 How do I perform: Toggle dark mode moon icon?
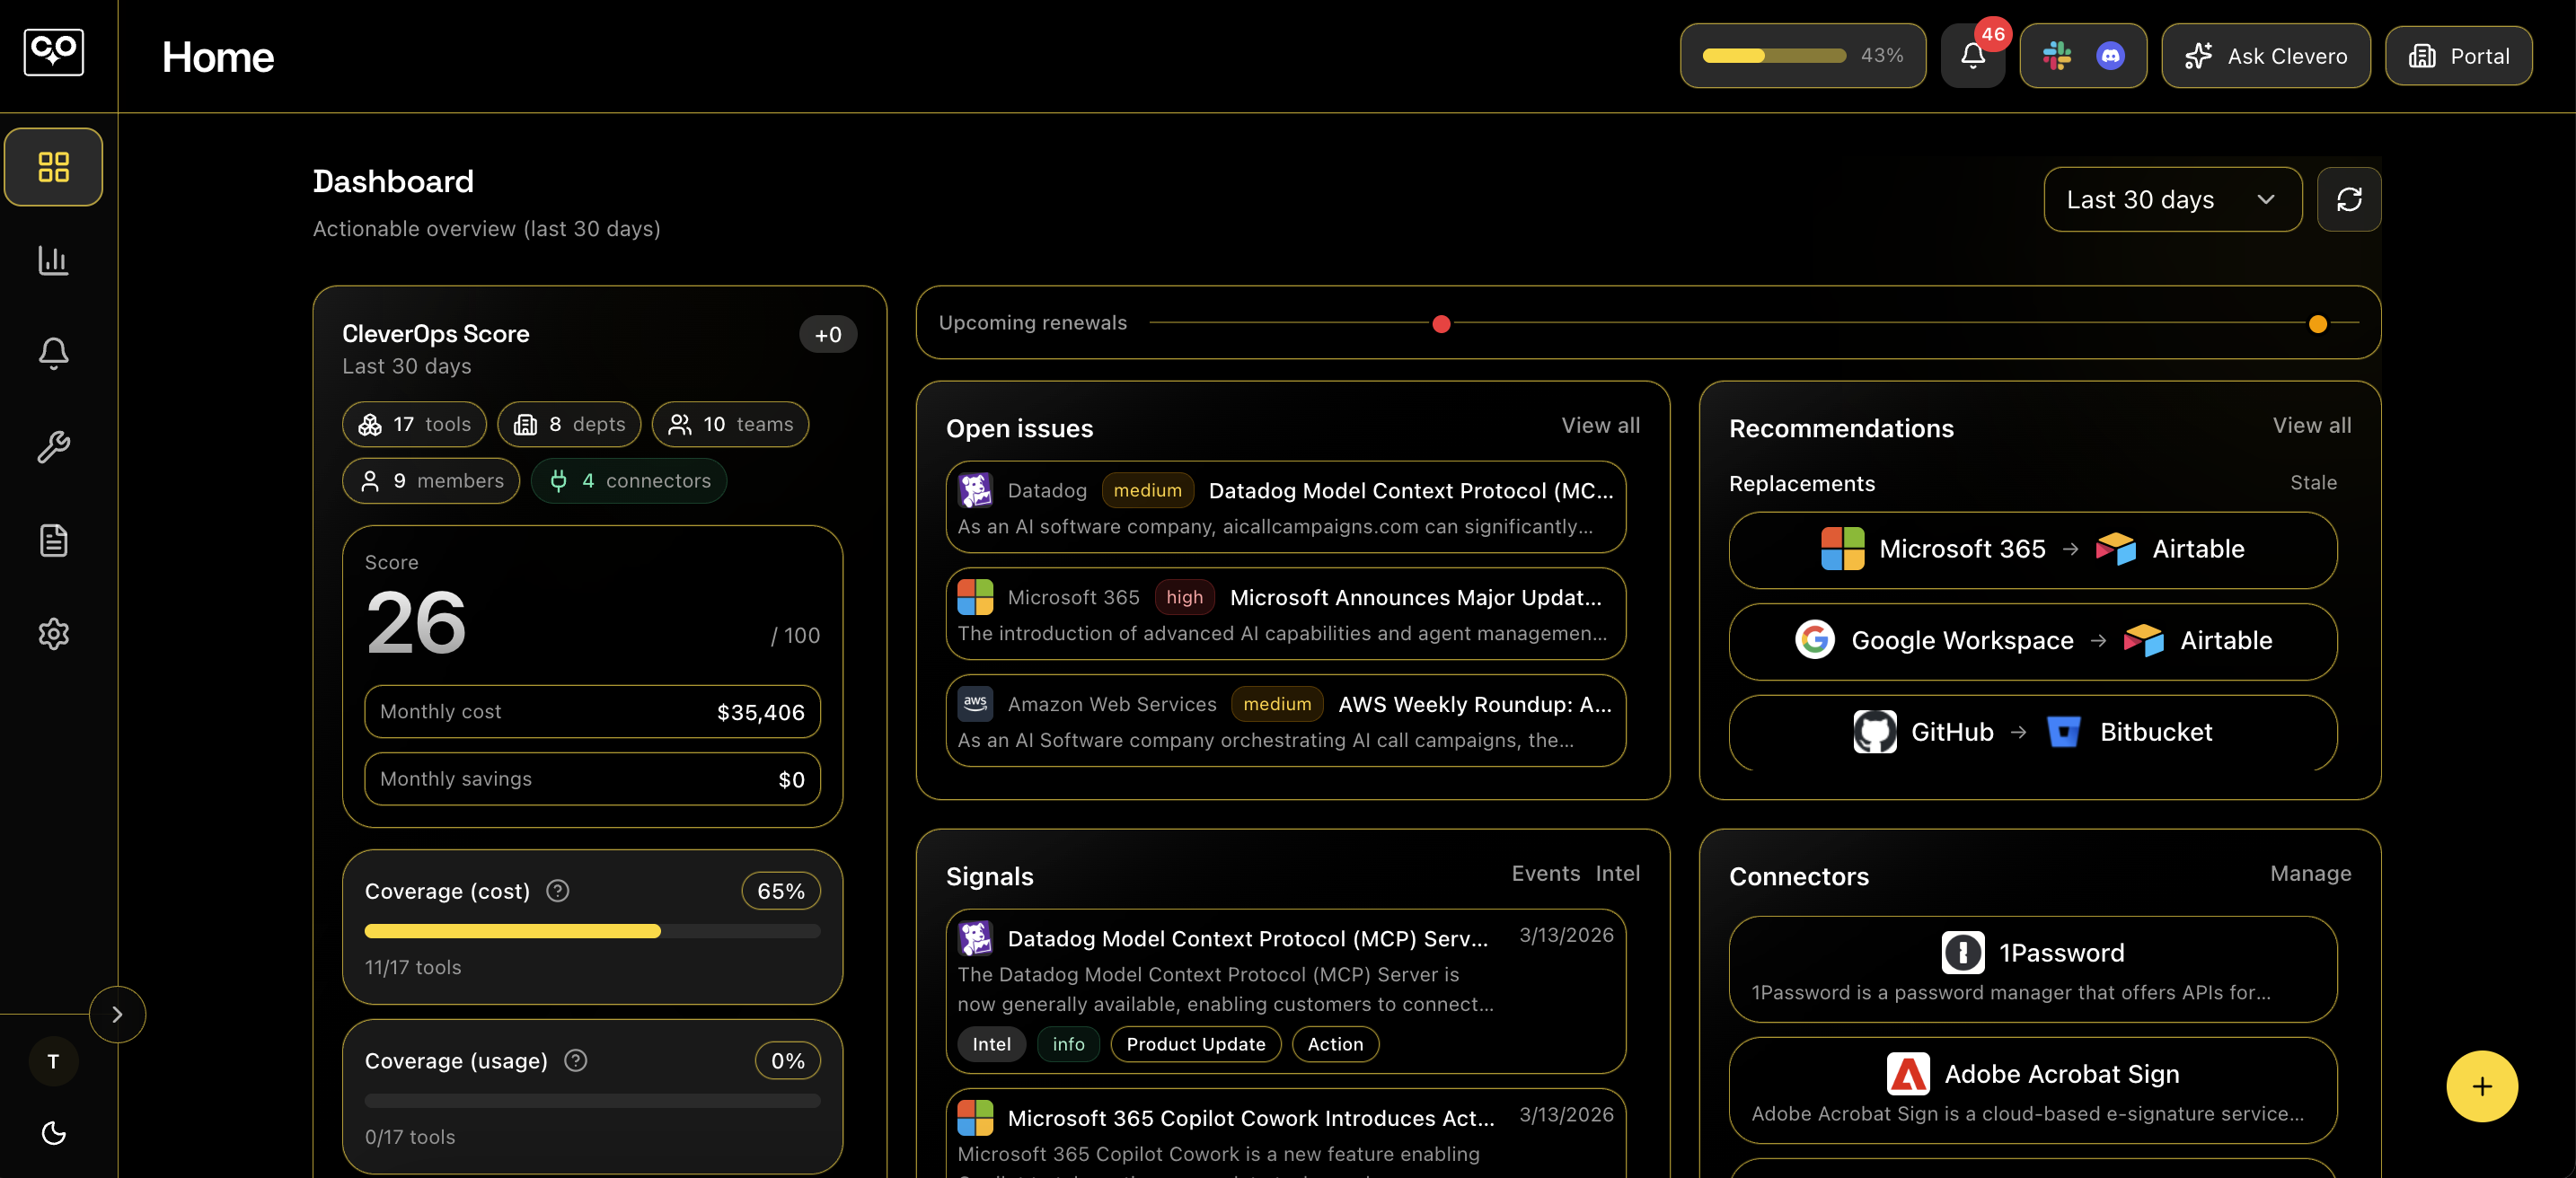click(53, 1132)
